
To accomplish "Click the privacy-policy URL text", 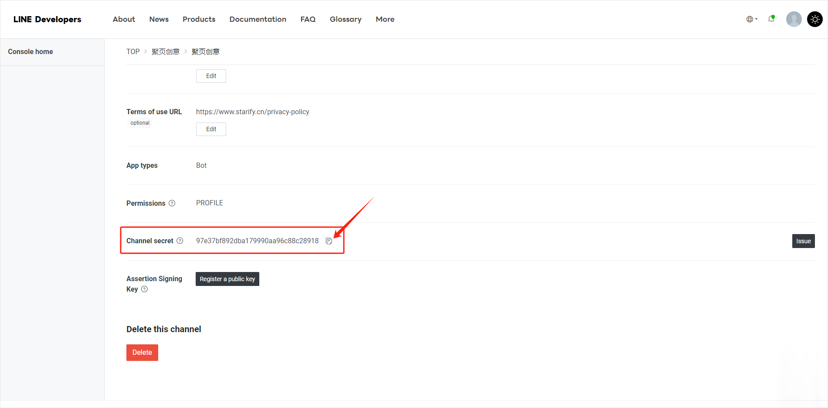I will coord(253,112).
